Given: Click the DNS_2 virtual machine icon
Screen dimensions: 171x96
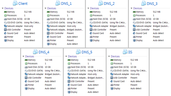Looking at the screenshot, I should (101, 3).
